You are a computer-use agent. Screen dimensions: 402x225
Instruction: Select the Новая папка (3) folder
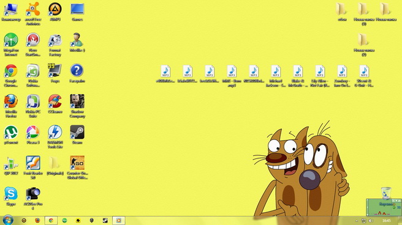(x=364, y=14)
